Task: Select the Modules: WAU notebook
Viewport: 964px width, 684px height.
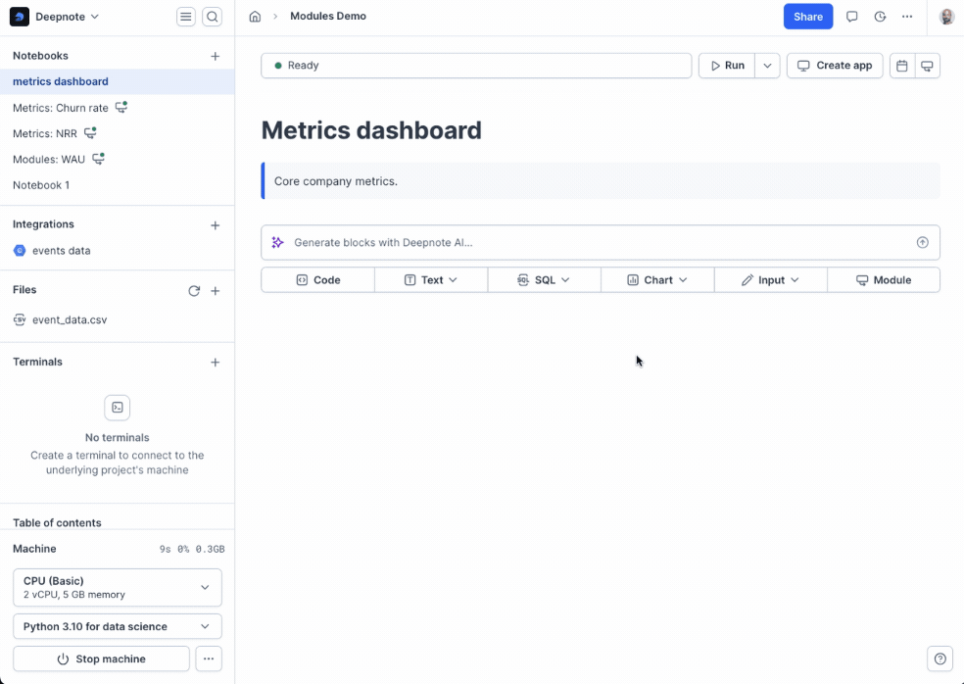Action: point(49,159)
